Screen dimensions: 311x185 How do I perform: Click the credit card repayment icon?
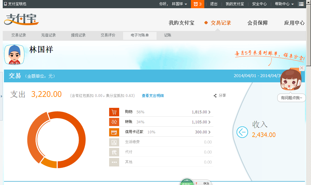pos(114,132)
